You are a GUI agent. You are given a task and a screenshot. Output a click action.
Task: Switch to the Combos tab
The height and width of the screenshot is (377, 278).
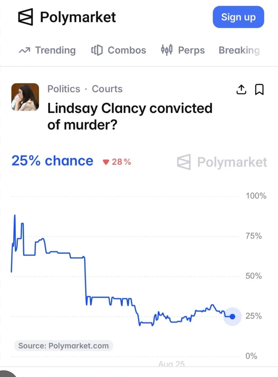point(119,50)
